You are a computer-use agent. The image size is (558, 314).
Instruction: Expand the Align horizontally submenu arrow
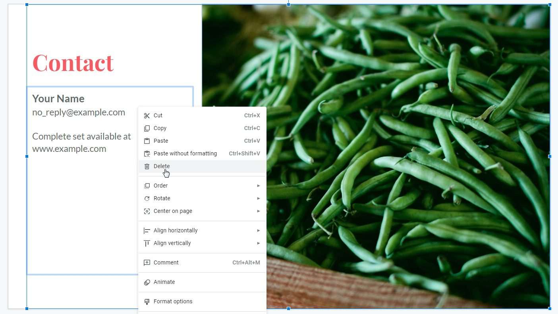click(x=259, y=231)
